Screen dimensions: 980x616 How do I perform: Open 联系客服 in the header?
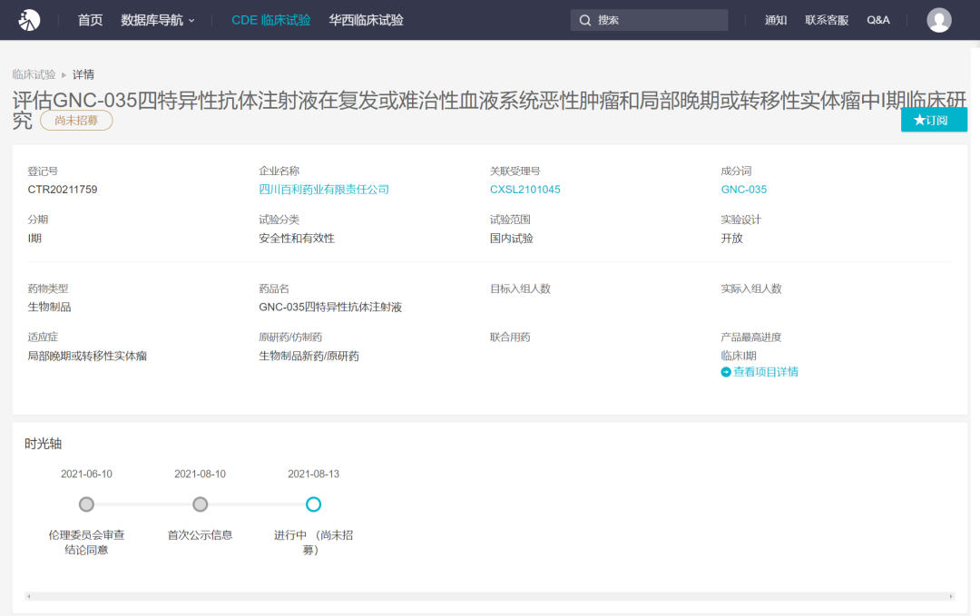tap(827, 20)
